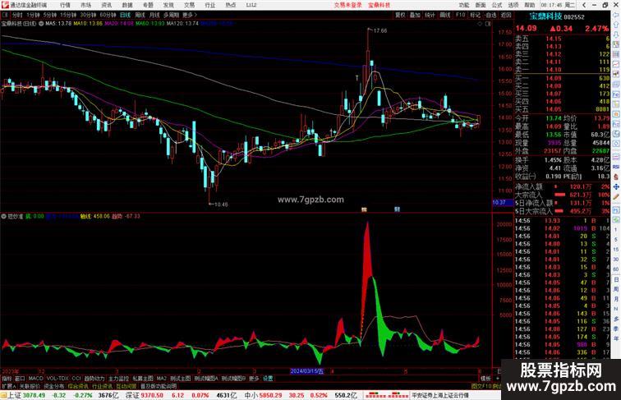Click the 交易未登录 trade login link
Viewport: 621px width, 400px height.
coord(347,5)
